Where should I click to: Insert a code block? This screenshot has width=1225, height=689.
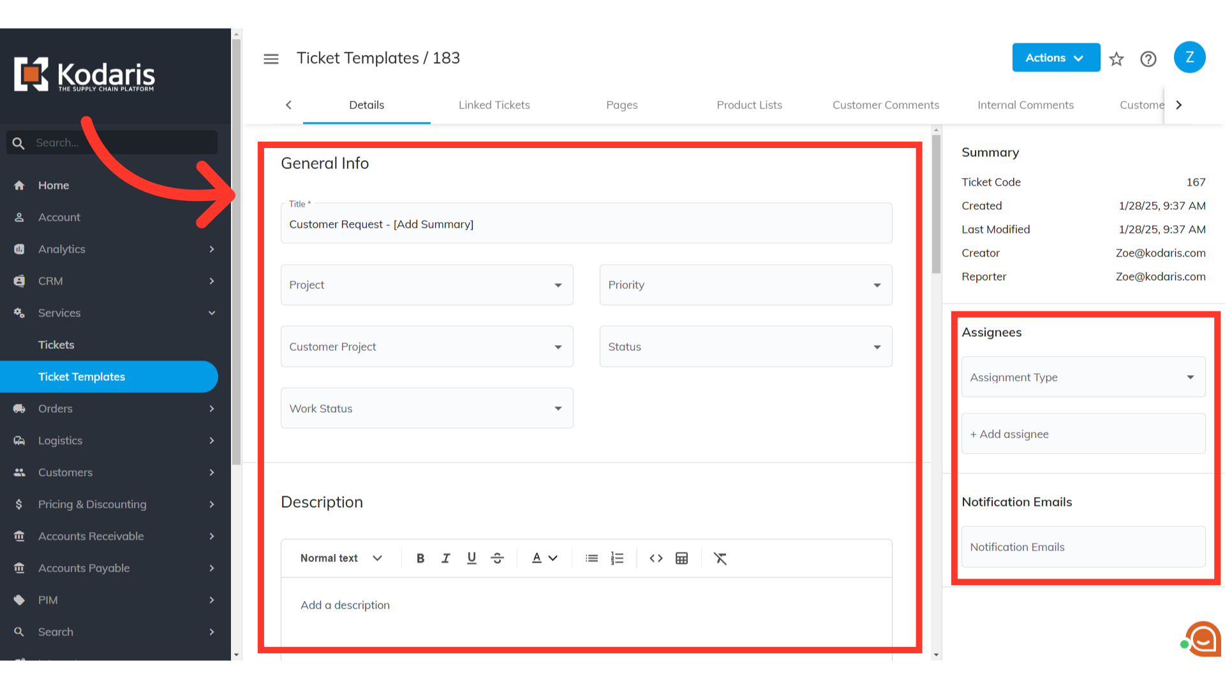656,558
